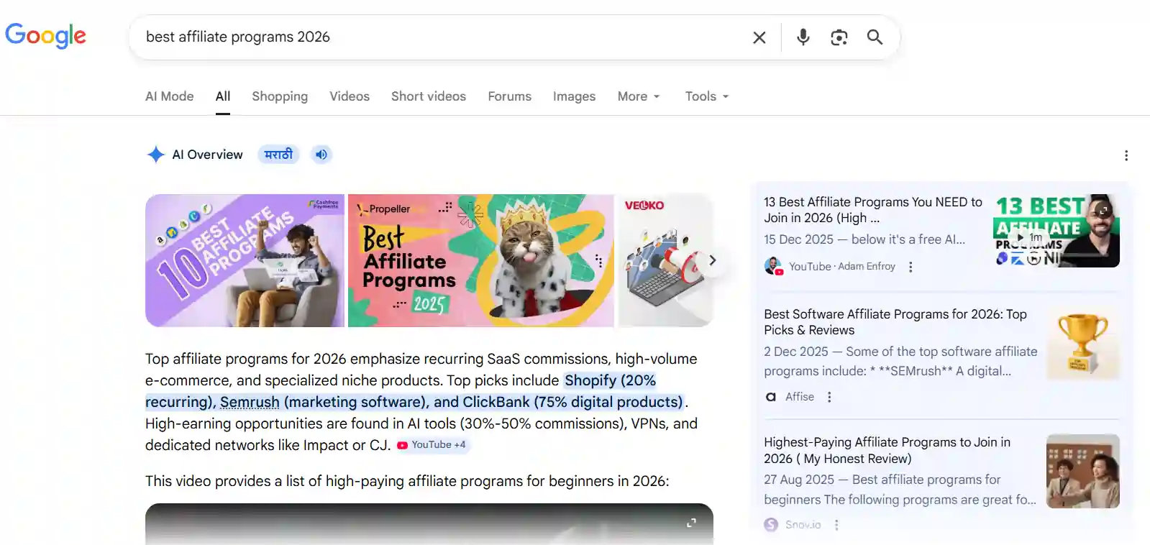Click the Google logo

click(x=45, y=35)
